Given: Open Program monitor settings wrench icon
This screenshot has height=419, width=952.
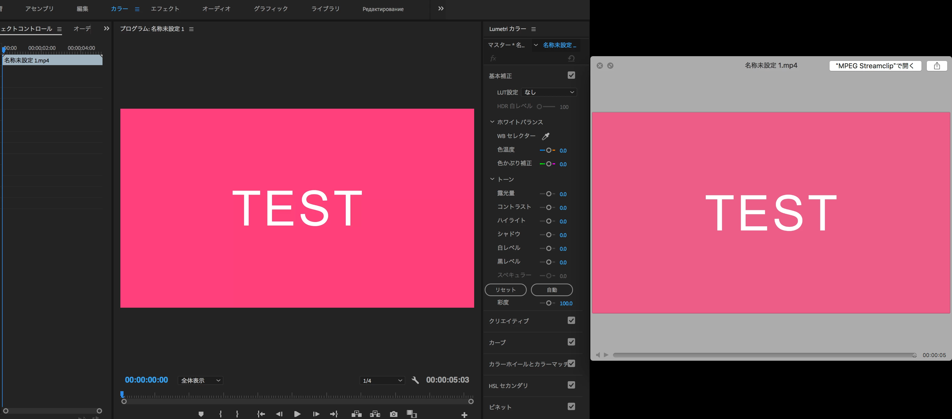Looking at the screenshot, I should (x=415, y=380).
